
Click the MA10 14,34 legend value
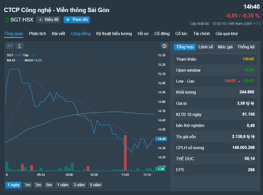20,60
